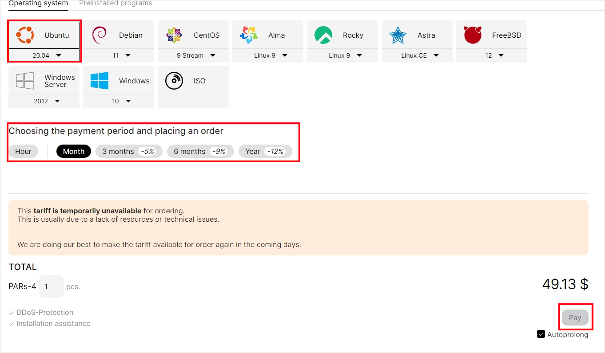605x353 pixels.
Task: Open Ubuntu 20.04 version dropdown
Action: 44,55
